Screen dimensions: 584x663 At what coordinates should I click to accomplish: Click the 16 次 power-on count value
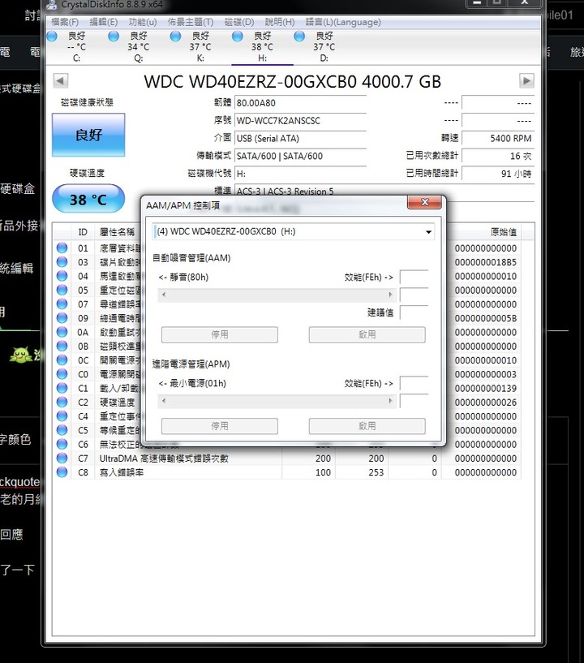[498, 157]
